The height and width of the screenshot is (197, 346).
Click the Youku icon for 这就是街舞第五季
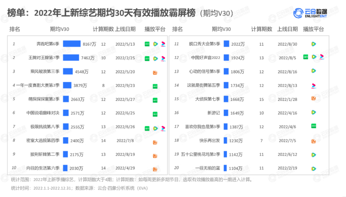coord(314,86)
